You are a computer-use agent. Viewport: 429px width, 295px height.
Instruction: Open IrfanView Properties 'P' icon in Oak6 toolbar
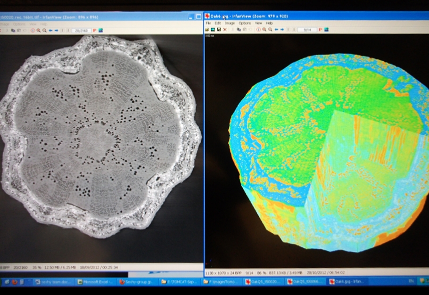tap(320, 30)
